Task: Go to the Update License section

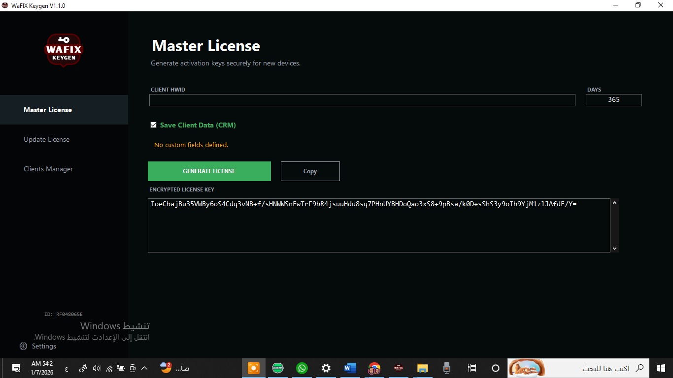Action: click(46, 139)
